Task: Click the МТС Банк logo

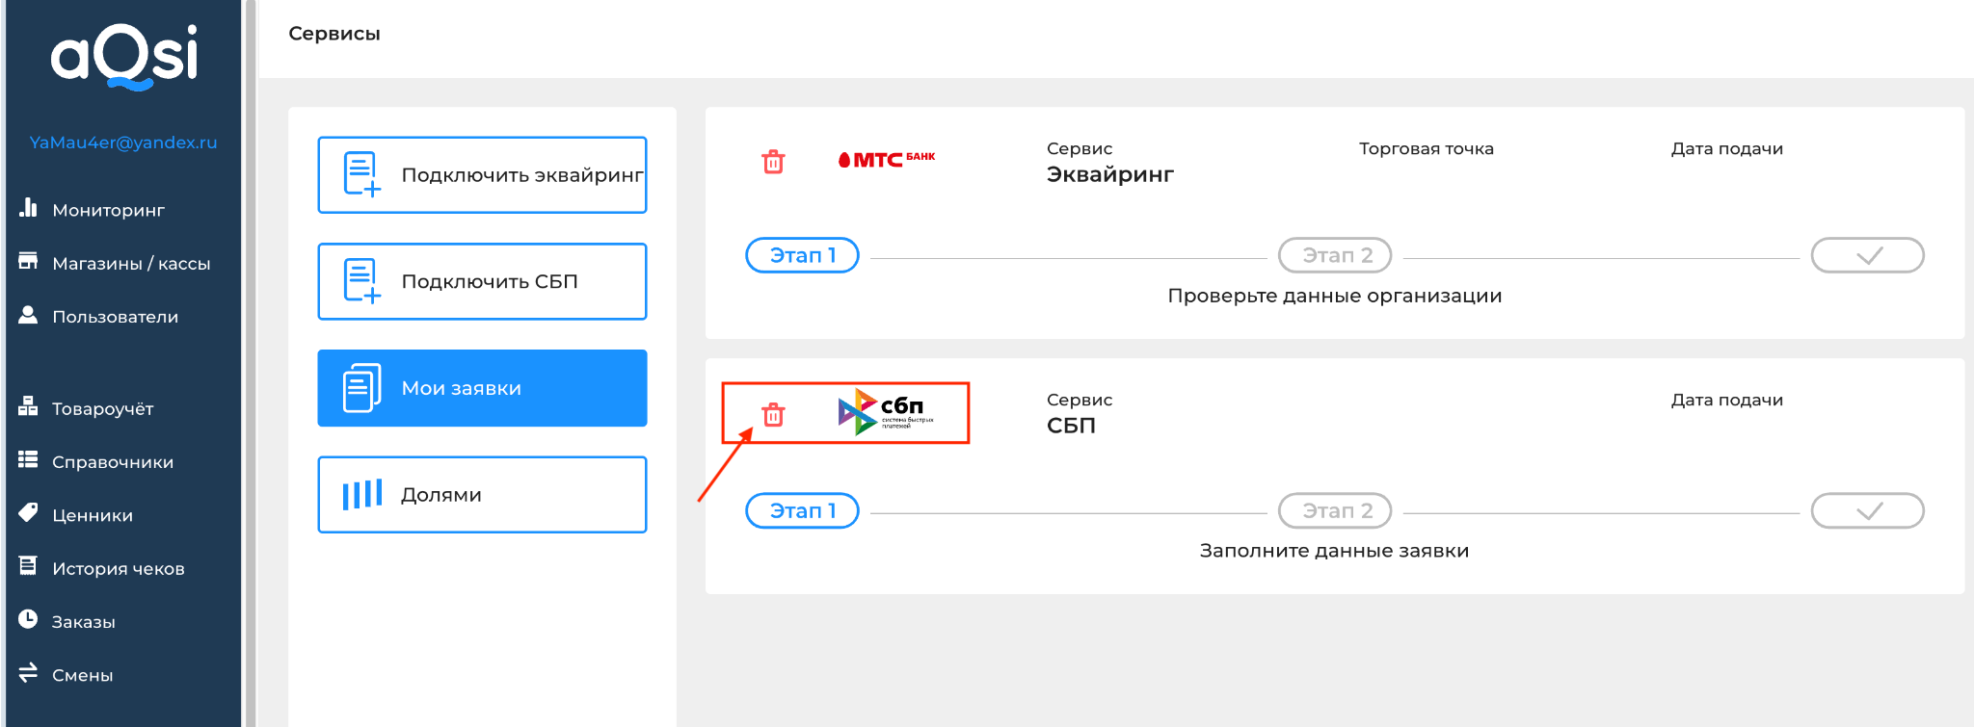Action: click(887, 159)
